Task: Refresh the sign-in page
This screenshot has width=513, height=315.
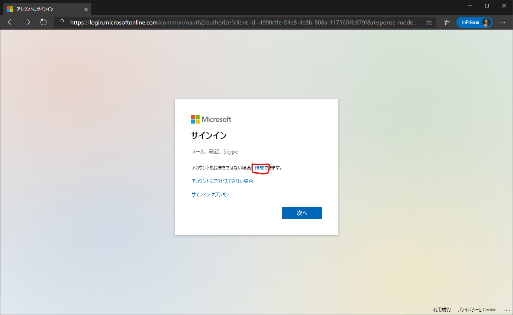Action: coord(43,22)
